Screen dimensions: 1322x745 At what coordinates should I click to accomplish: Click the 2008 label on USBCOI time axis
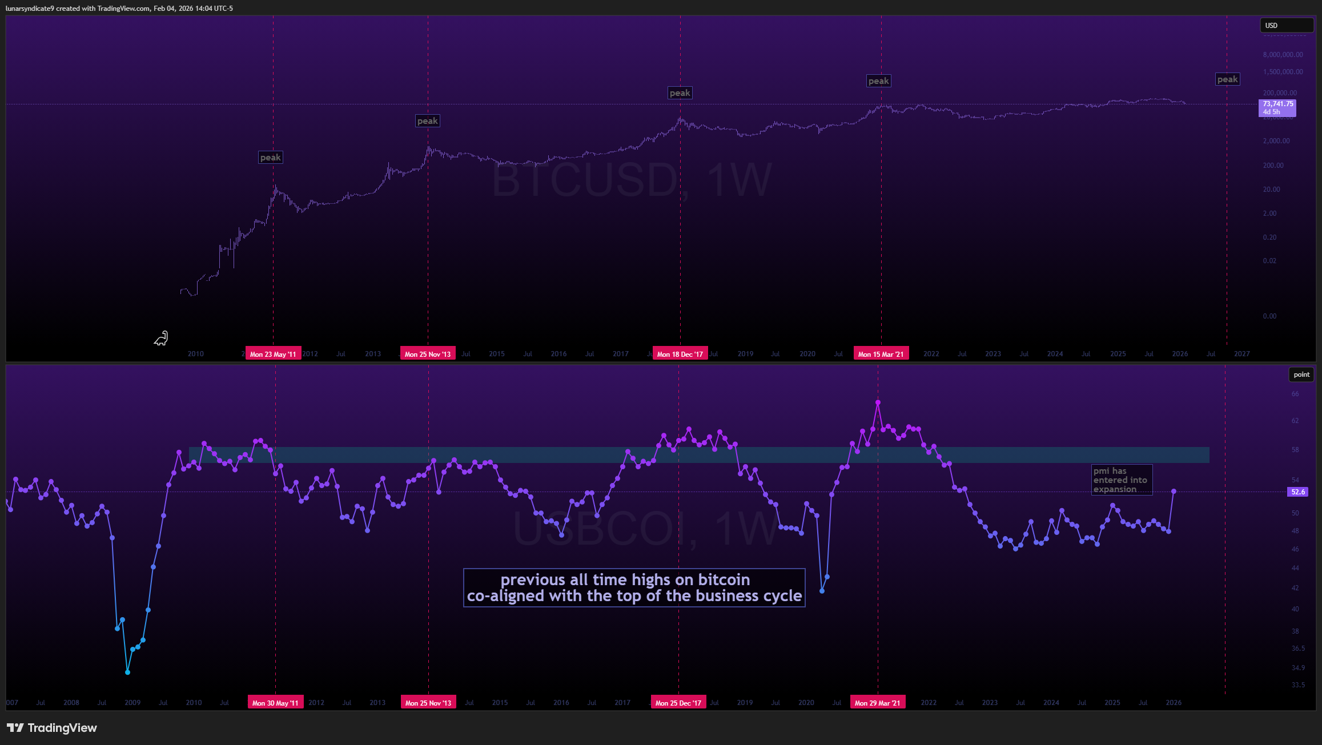coord(71,703)
